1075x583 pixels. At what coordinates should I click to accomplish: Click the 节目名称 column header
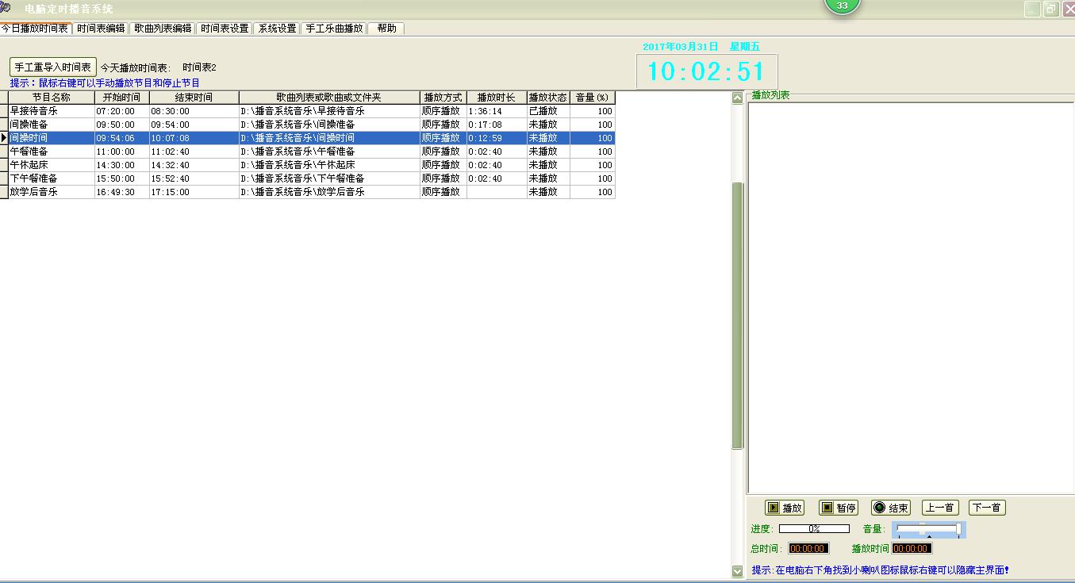tap(52, 98)
